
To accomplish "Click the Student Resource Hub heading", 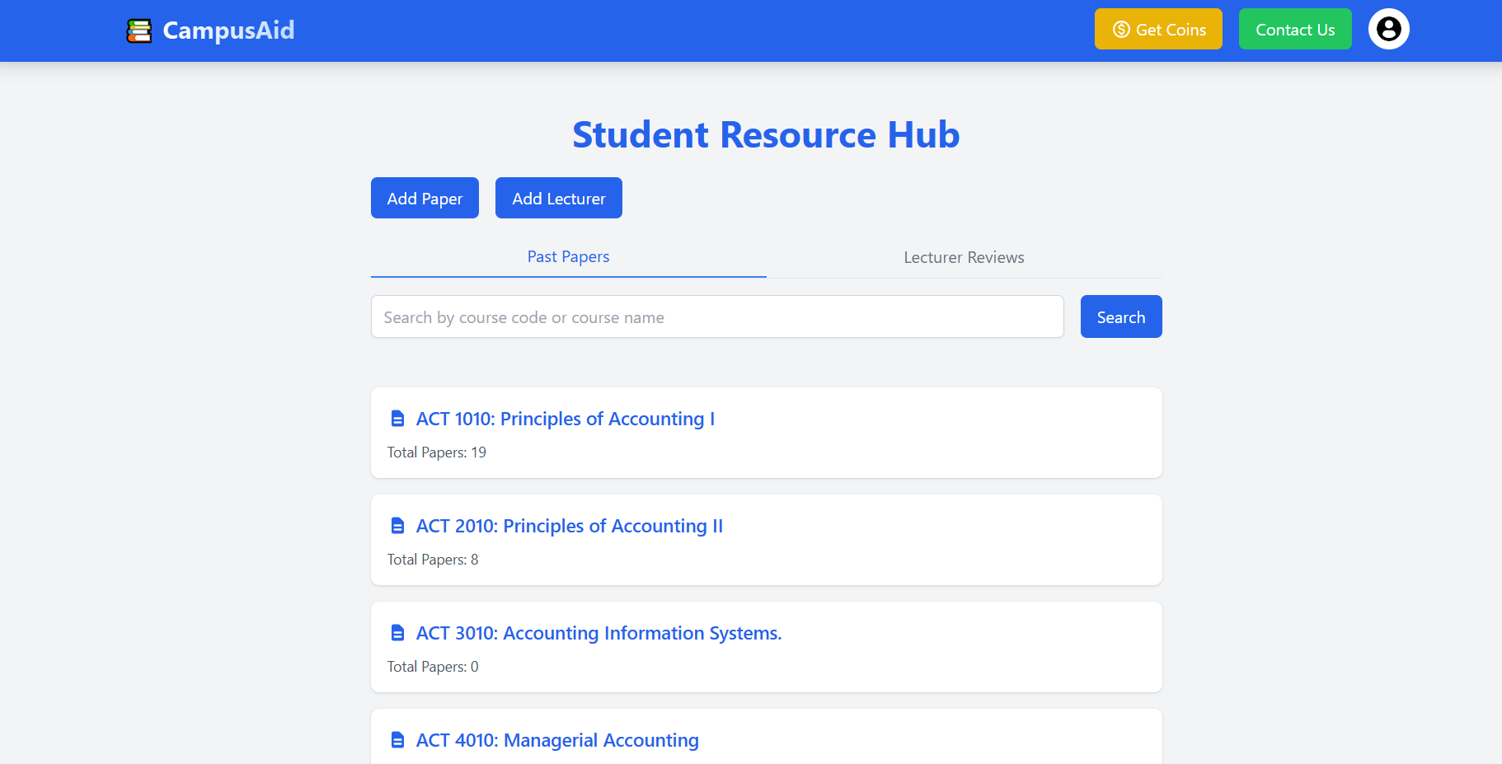I will (767, 134).
